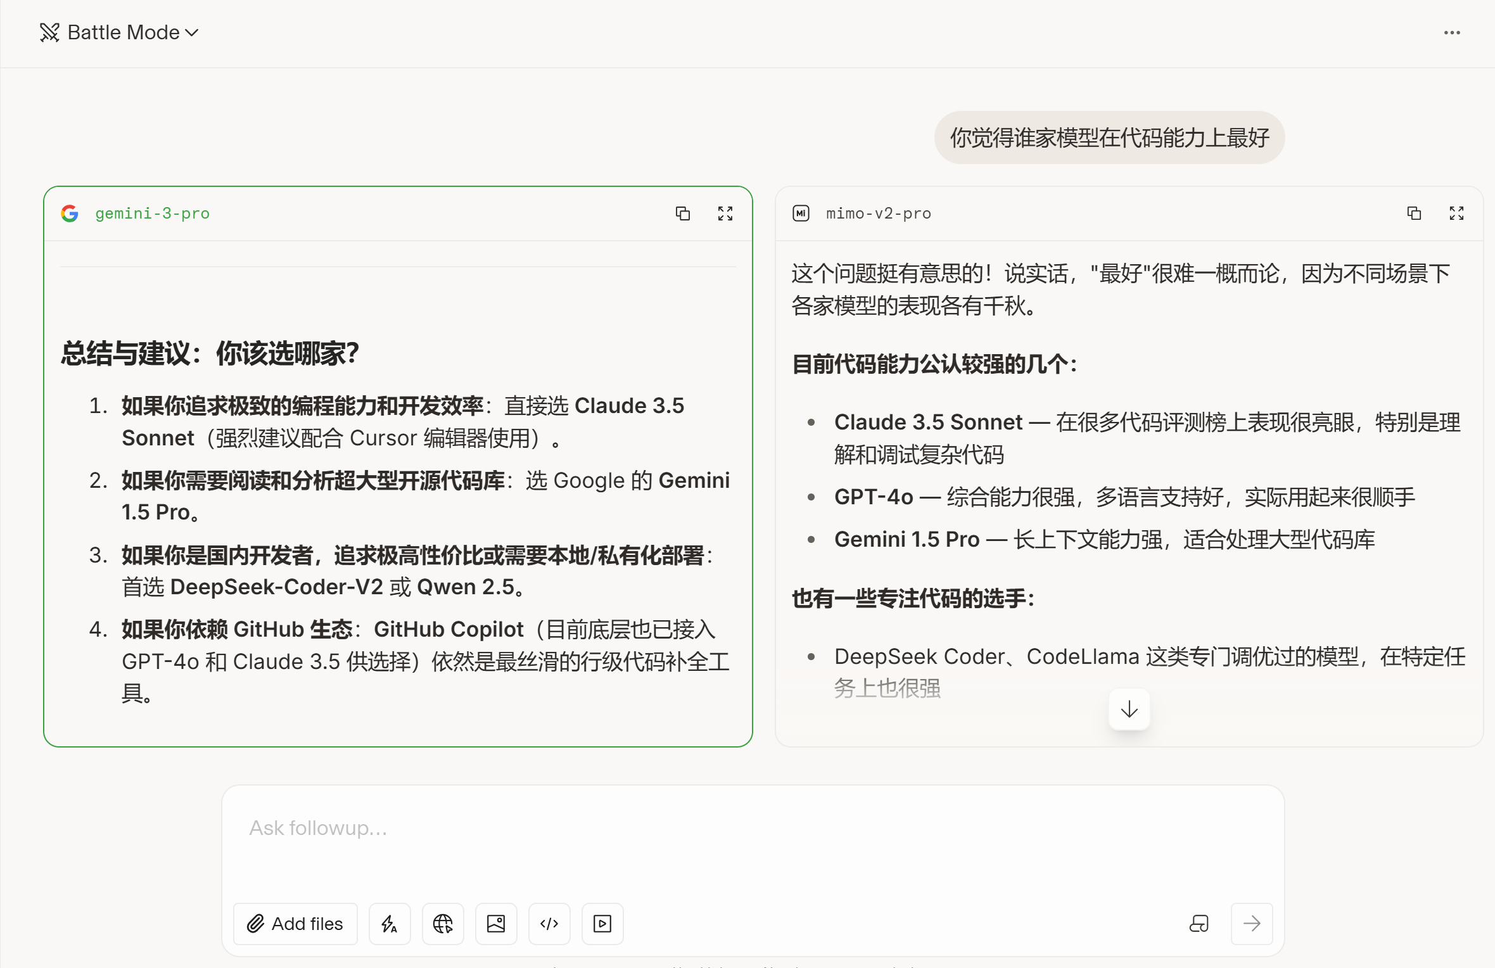Select the code mode icon
The image size is (1495, 968).
pyautogui.click(x=549, y=924)
